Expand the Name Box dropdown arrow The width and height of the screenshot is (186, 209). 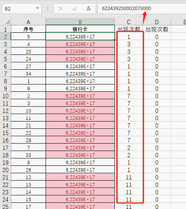[x=37, y=8]
